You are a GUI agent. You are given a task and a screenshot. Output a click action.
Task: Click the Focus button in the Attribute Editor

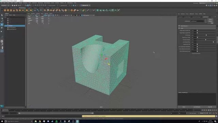(211, 19)
